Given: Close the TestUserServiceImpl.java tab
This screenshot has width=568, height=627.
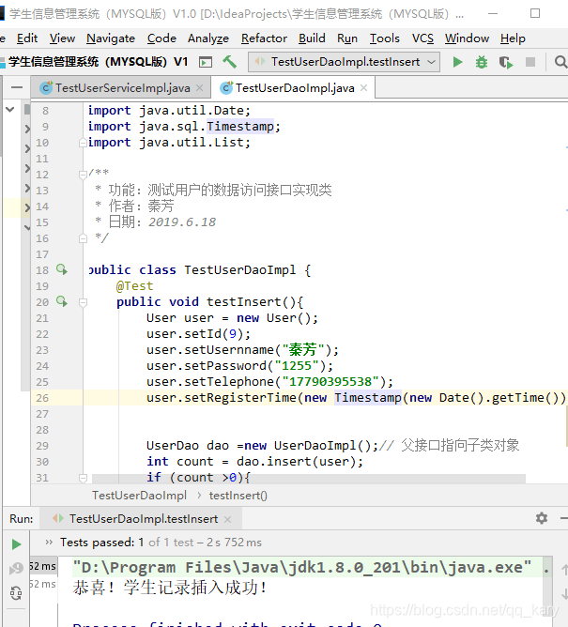Looking at the screenshot, I should coord(200,88).
